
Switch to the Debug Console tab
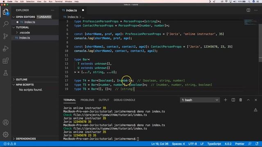point(124,100)
